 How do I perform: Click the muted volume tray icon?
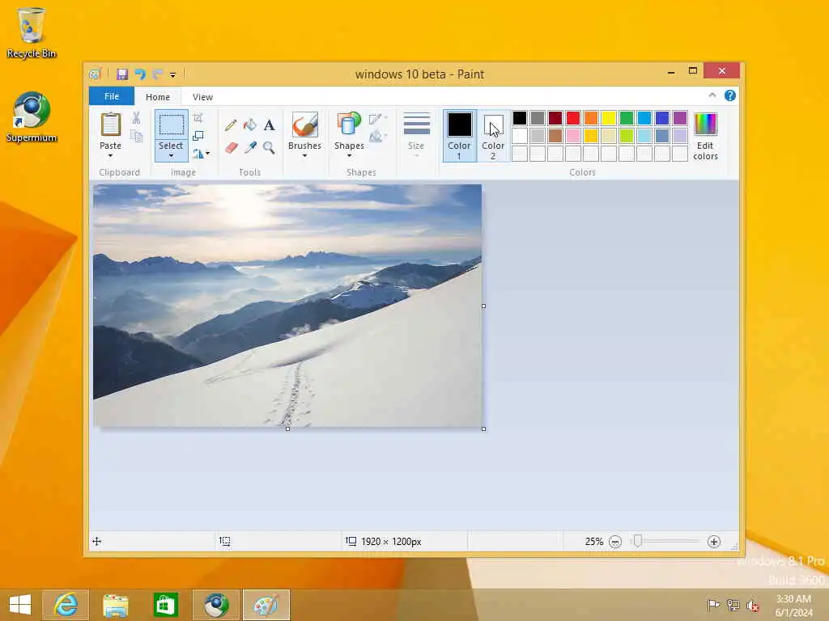pos(752,605)
